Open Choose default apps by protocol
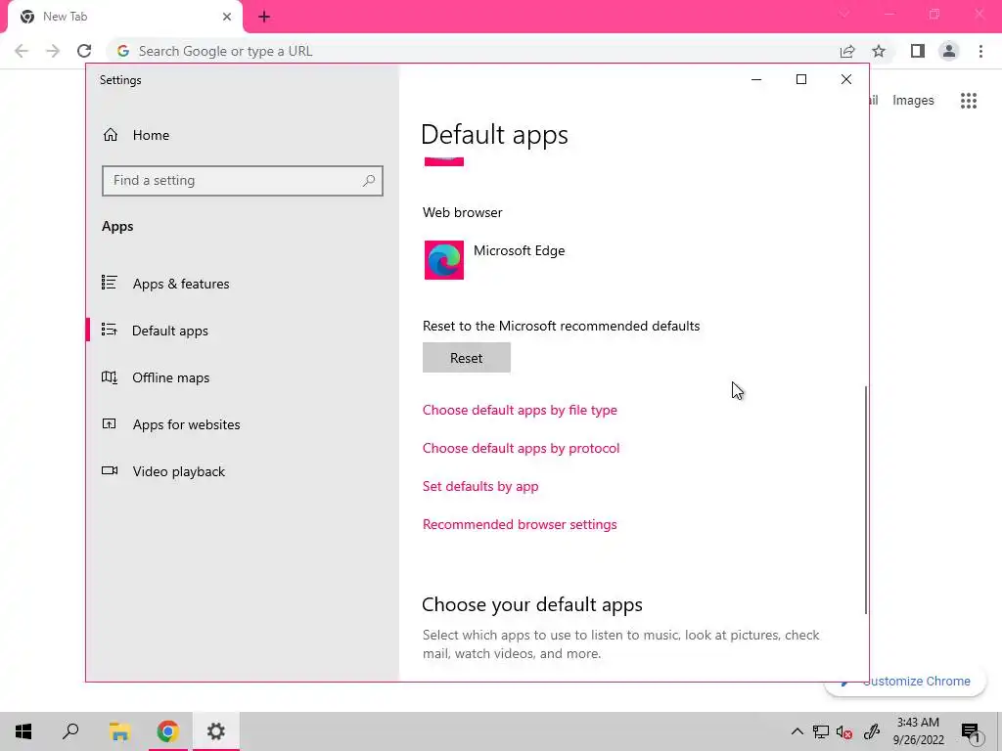1002x751 pixels. click(521, 448)
